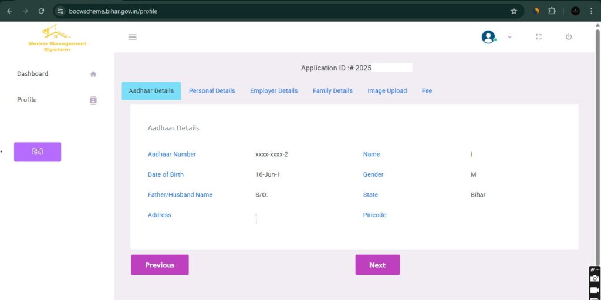Click the browser address bar URL
The height and width of the screenshot is (300, 601).
113,11
